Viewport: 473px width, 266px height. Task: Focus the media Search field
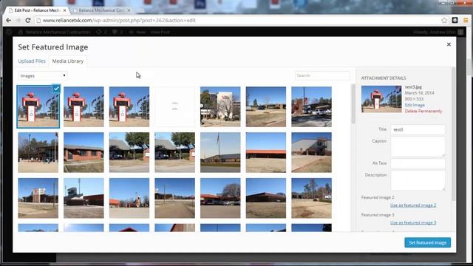pos(322,75)
